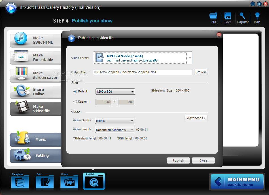Maximize the application window

tap(259, 4)
